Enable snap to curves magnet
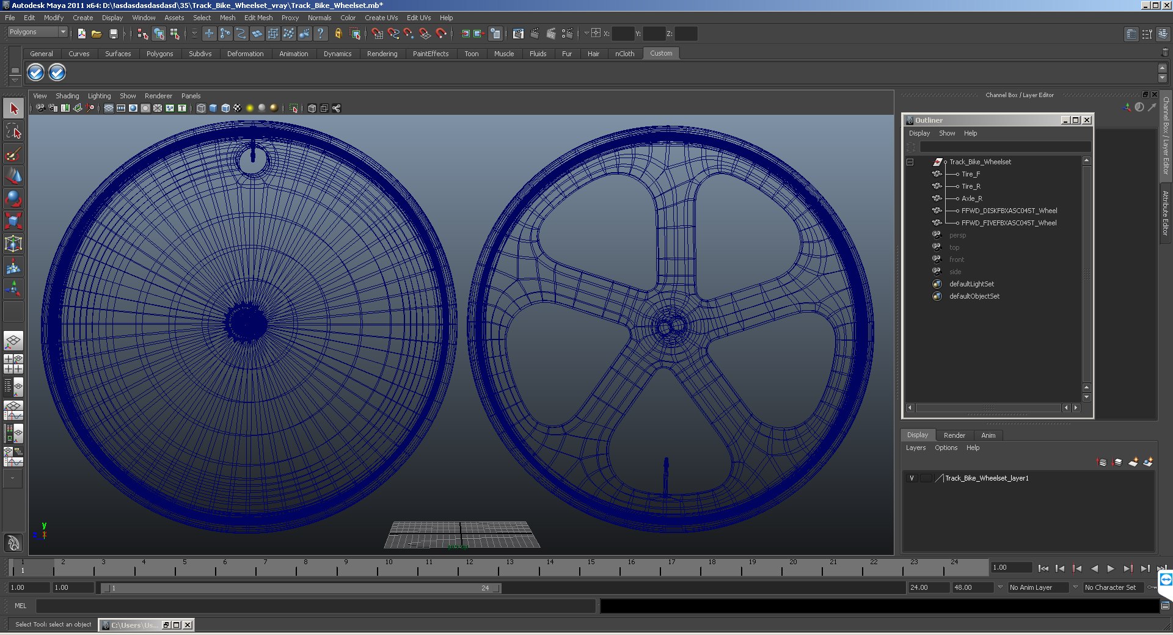The height and width of the screenshot is (635, 1173). pos(393,34)
